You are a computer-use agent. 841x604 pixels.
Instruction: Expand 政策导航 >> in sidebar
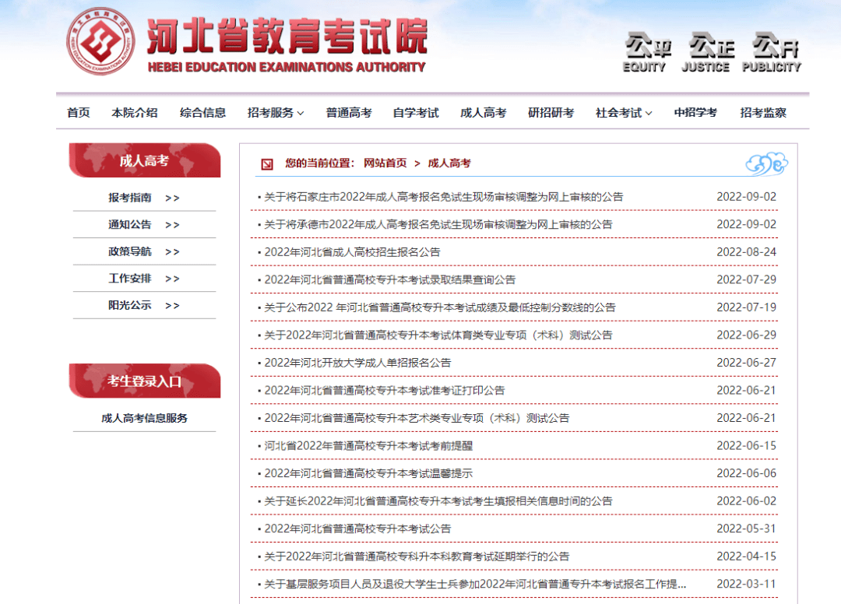pos(144,251)
